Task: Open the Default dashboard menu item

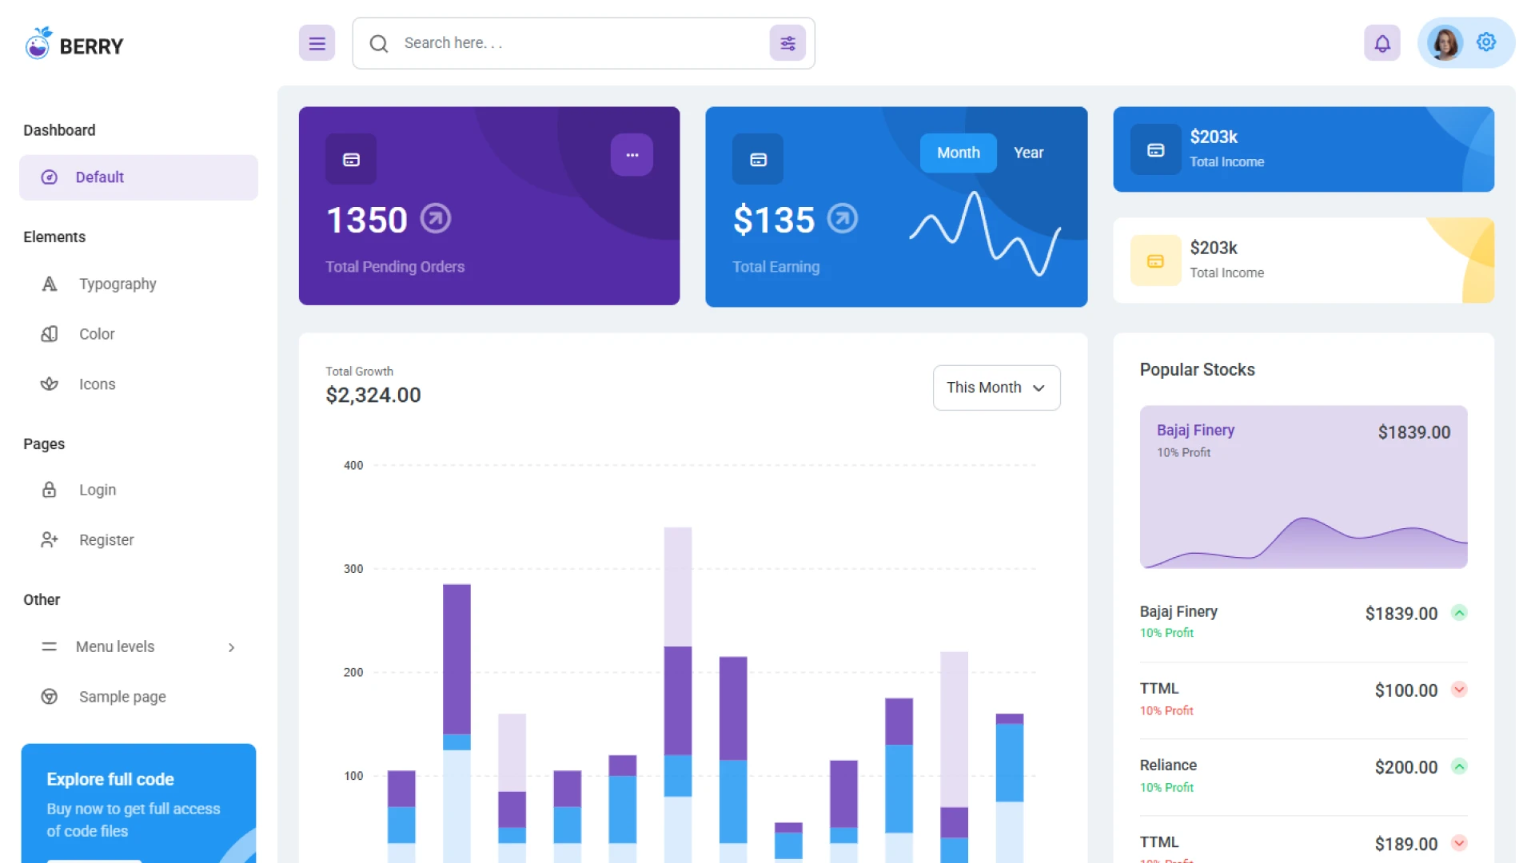Action: [x=138, y=177]
